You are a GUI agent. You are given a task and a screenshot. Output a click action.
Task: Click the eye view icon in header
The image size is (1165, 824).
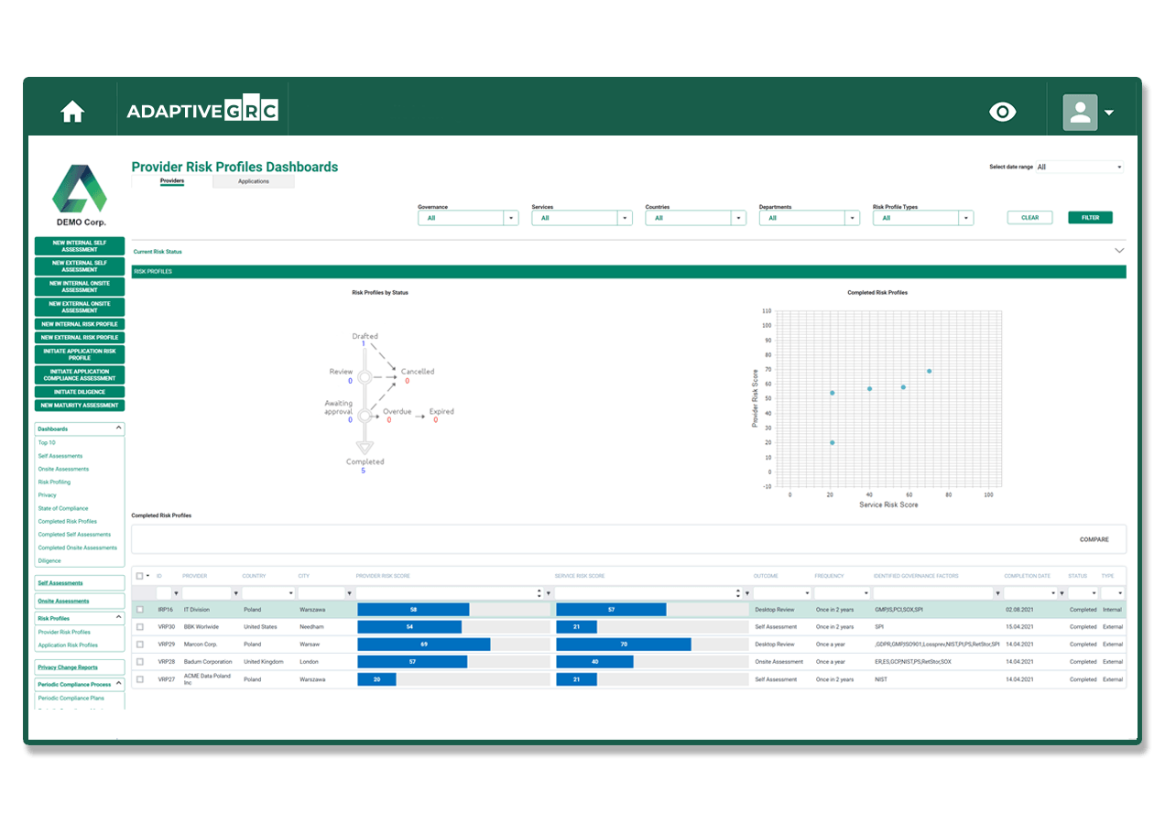(x=1003, y=112)
